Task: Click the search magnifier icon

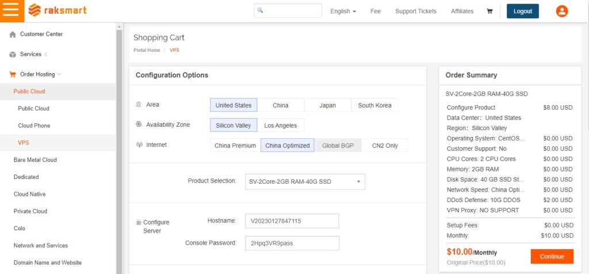Action: point(260,10)
